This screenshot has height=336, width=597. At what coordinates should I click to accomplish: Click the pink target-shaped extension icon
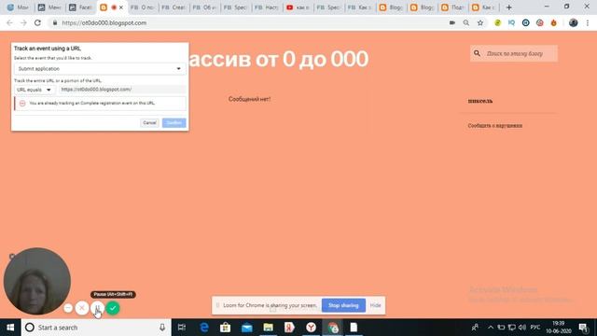539,22
